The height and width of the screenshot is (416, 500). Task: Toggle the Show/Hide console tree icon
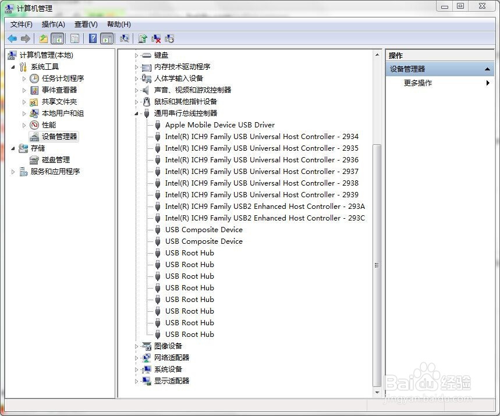[x=58, y=38]
